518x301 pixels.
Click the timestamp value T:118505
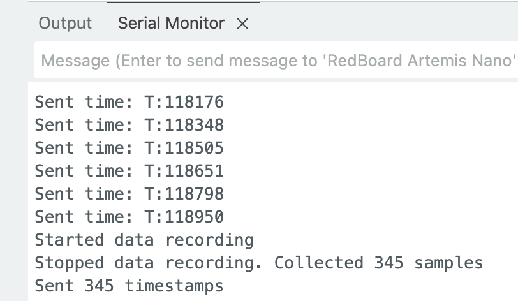(184, 148)
